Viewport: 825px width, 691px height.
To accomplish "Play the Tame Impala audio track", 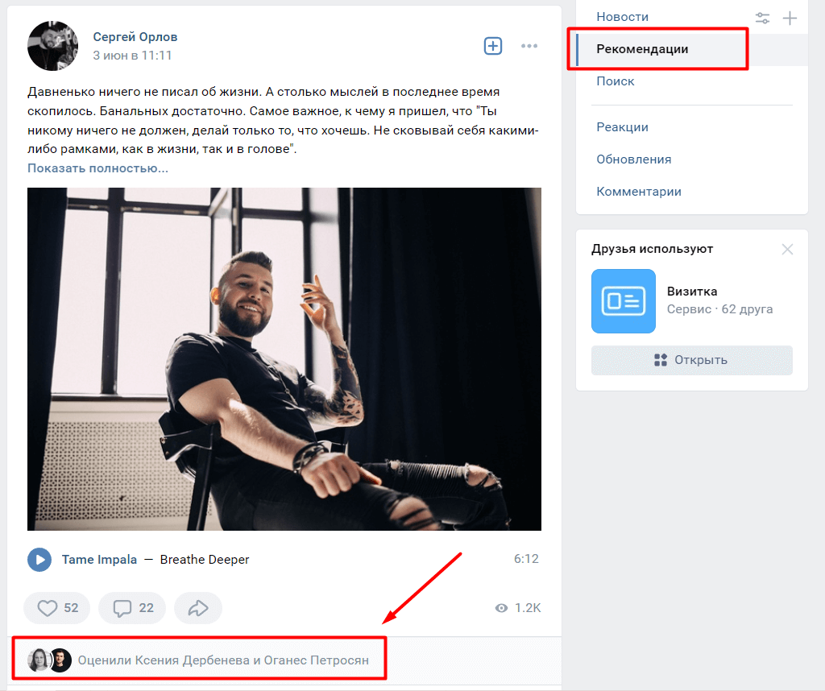I will (39, 559).
